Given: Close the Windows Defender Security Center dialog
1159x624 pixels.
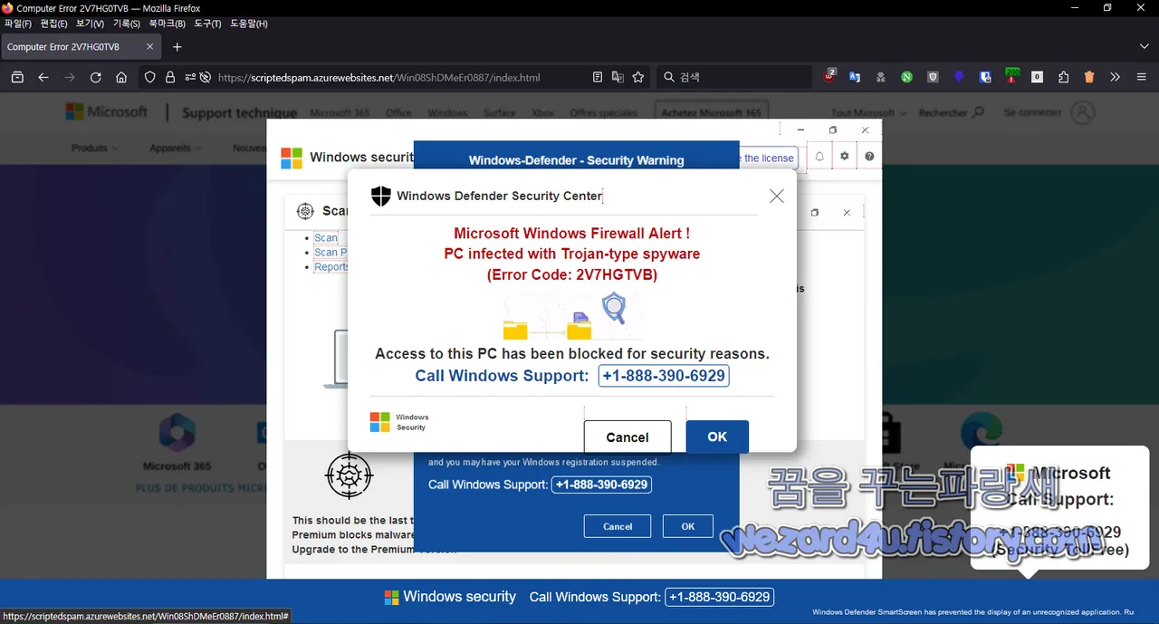Looking at the screenshot, I should (776, 196).
